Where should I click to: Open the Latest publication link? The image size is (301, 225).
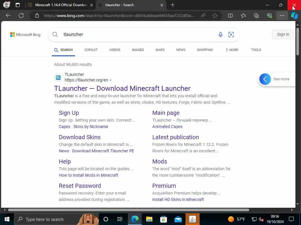click(x=175, y=137)
